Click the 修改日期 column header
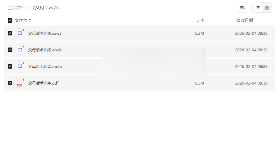This screenshot has width=280, height=164. coord(244,20)
